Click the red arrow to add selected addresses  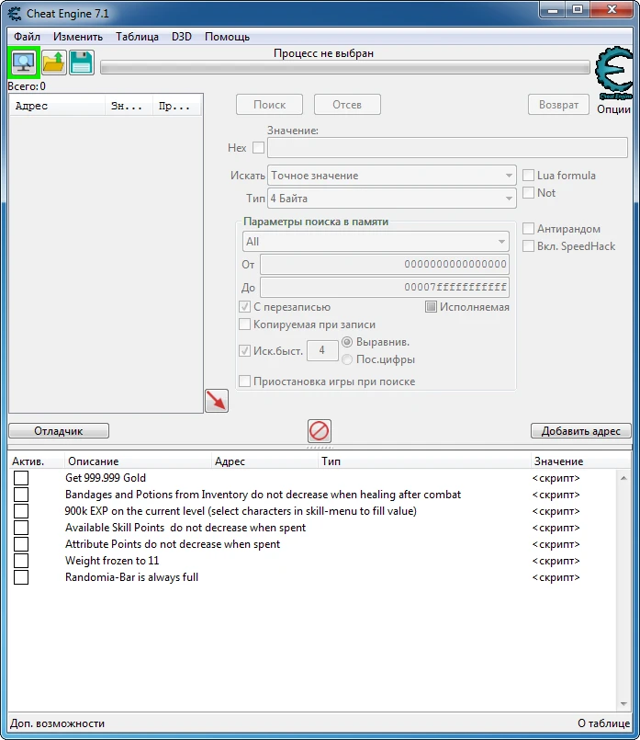[x=217, y=401]
